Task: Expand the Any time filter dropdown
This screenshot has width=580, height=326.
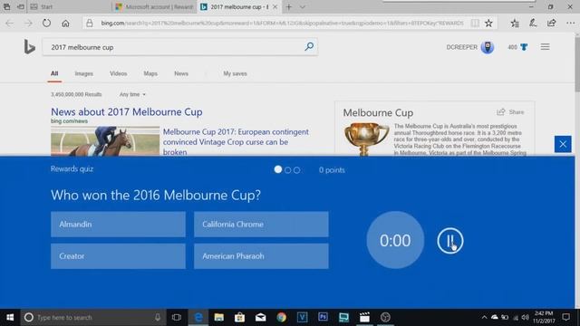Action: point(132,94)
